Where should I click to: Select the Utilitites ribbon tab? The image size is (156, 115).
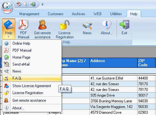[116, 14]
